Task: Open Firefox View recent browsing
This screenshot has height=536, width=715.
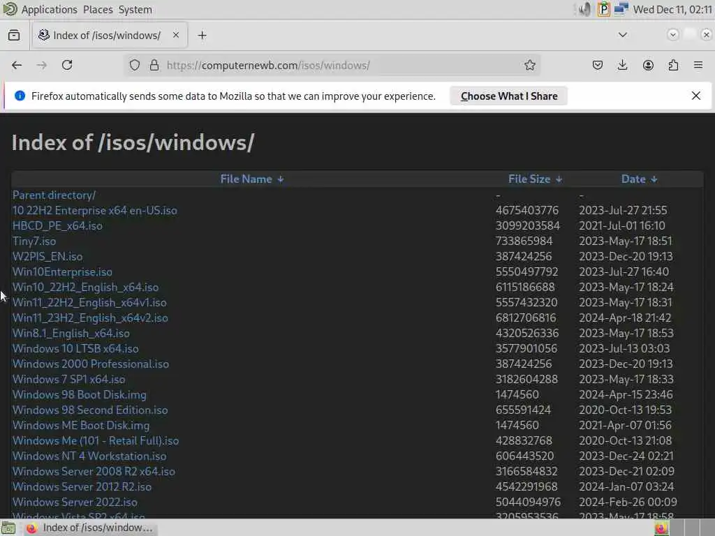Action: tap(14, 35)
